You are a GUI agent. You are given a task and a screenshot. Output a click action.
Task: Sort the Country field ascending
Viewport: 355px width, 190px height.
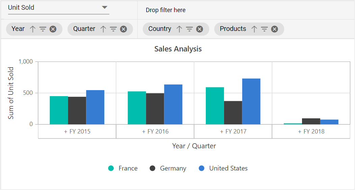[179, 29]
